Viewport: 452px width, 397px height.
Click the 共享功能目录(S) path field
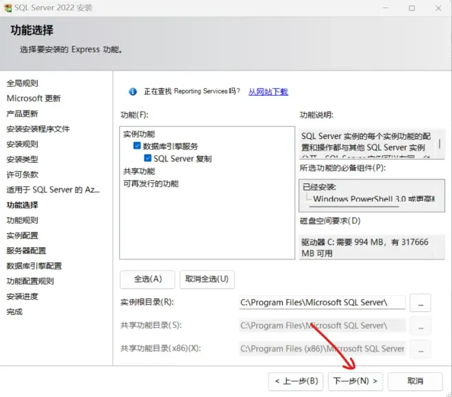pos(322,326)
